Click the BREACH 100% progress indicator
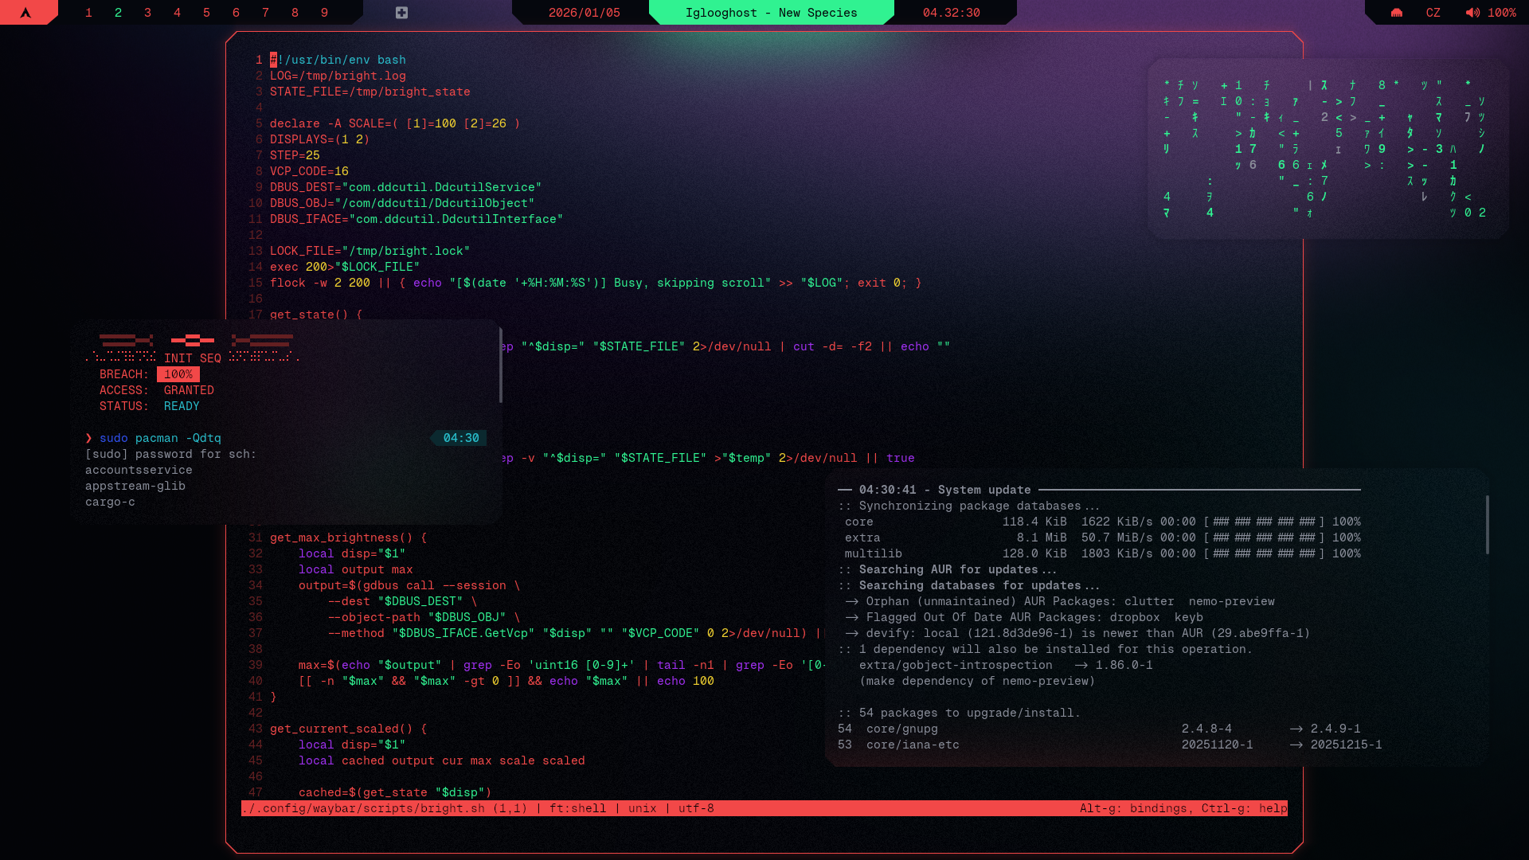Image resolution: width=1529 pixels, height=860 pixels. 178,374
